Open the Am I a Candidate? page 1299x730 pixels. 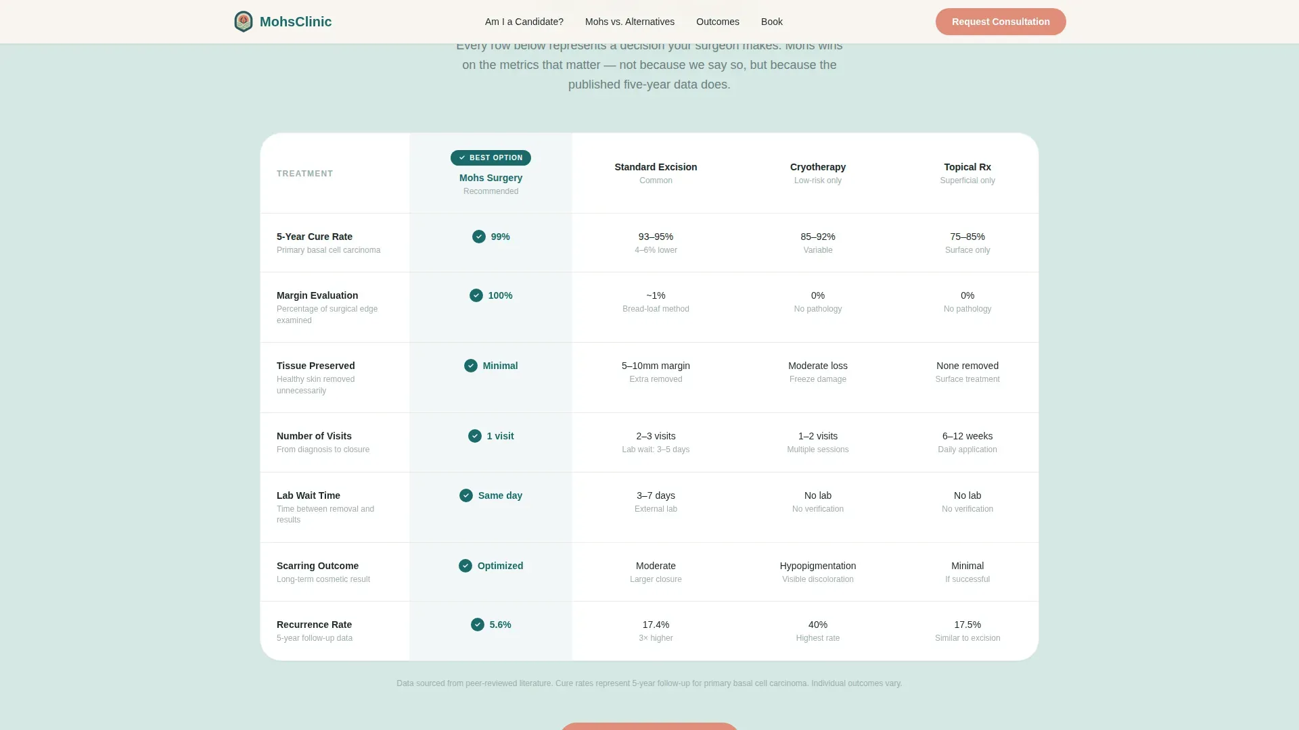(524, 22)
